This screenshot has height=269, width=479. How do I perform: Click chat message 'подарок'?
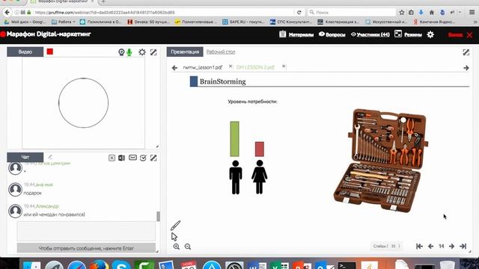32,193
